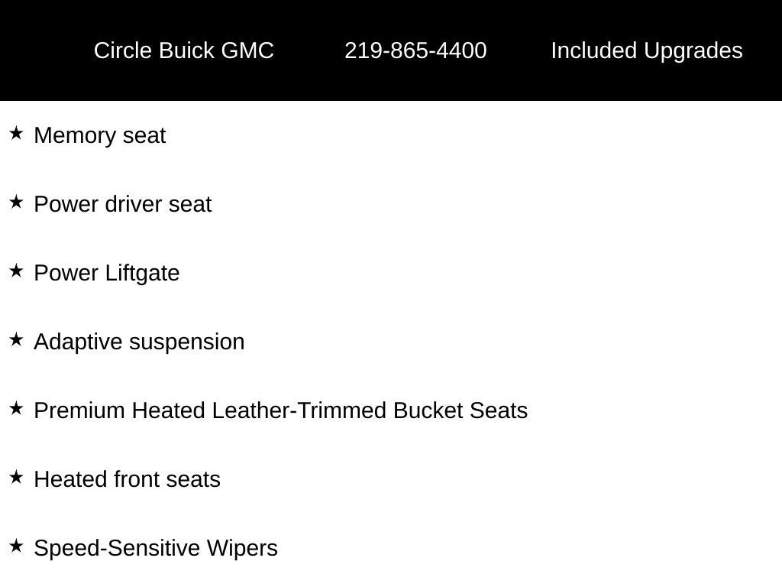Click empty white space right of Memory seat
Viewport: 782px width, 587px height.
458,135
